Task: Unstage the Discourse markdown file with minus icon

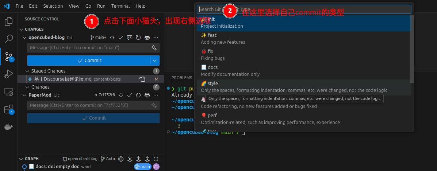Action: click(149, 79)
